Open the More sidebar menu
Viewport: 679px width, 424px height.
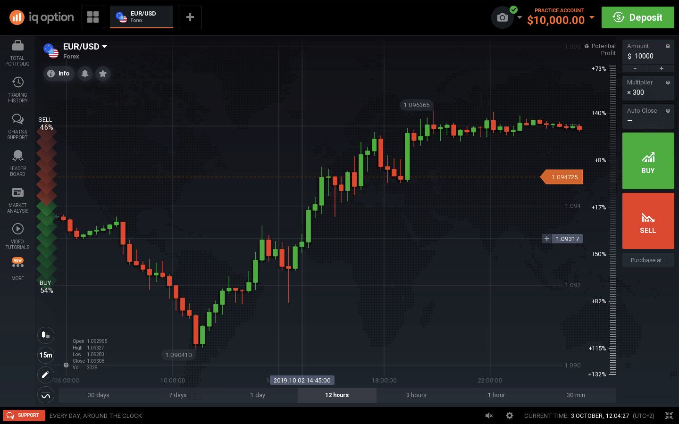click(x=17, y=269)
